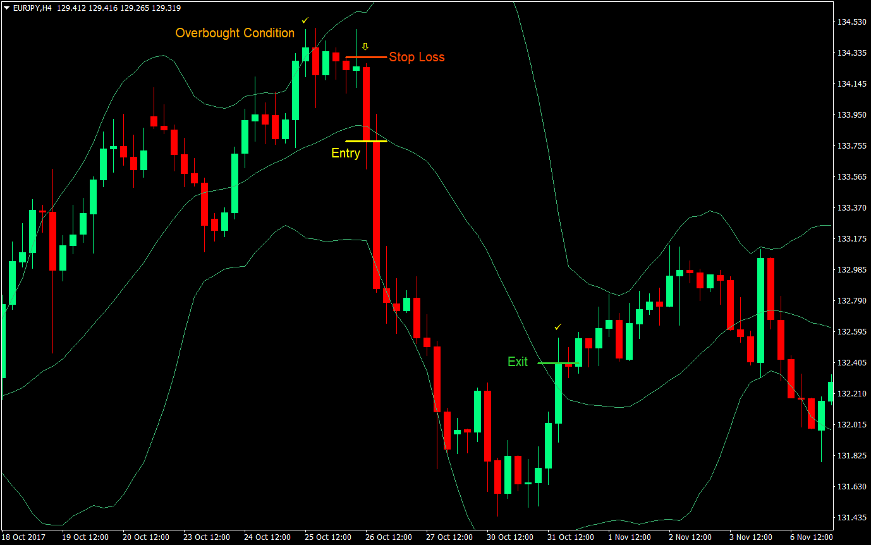This screenshot has width=871, height=545.
Task: Click price level 132.595 on the scale
Action: (x=851, y=332)
